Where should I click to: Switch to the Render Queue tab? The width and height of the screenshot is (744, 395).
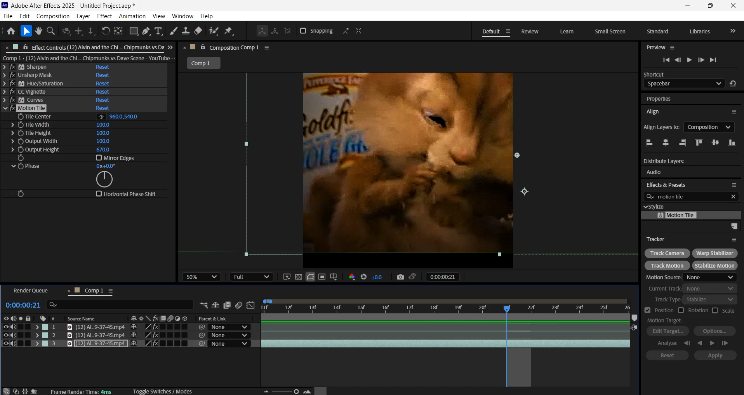click(x=31, y=291)
